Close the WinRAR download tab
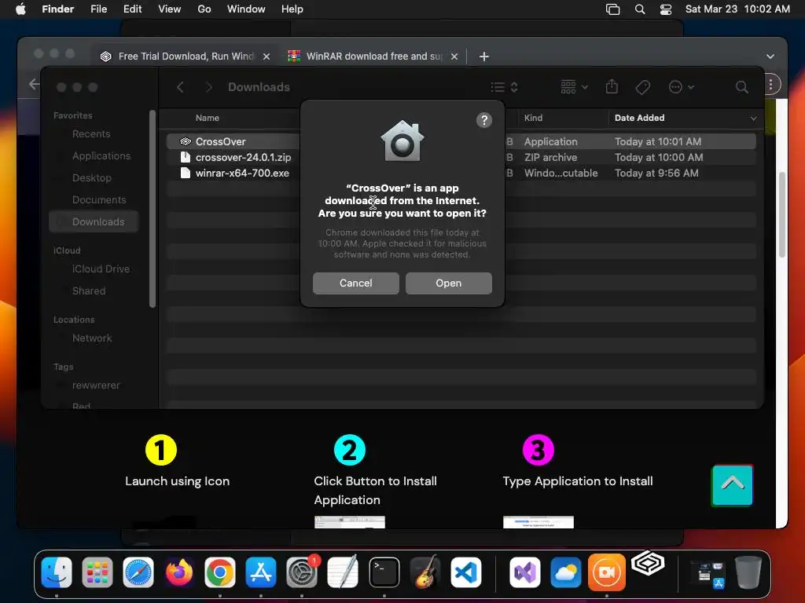805x603 pixels. [x=454, y=57]
